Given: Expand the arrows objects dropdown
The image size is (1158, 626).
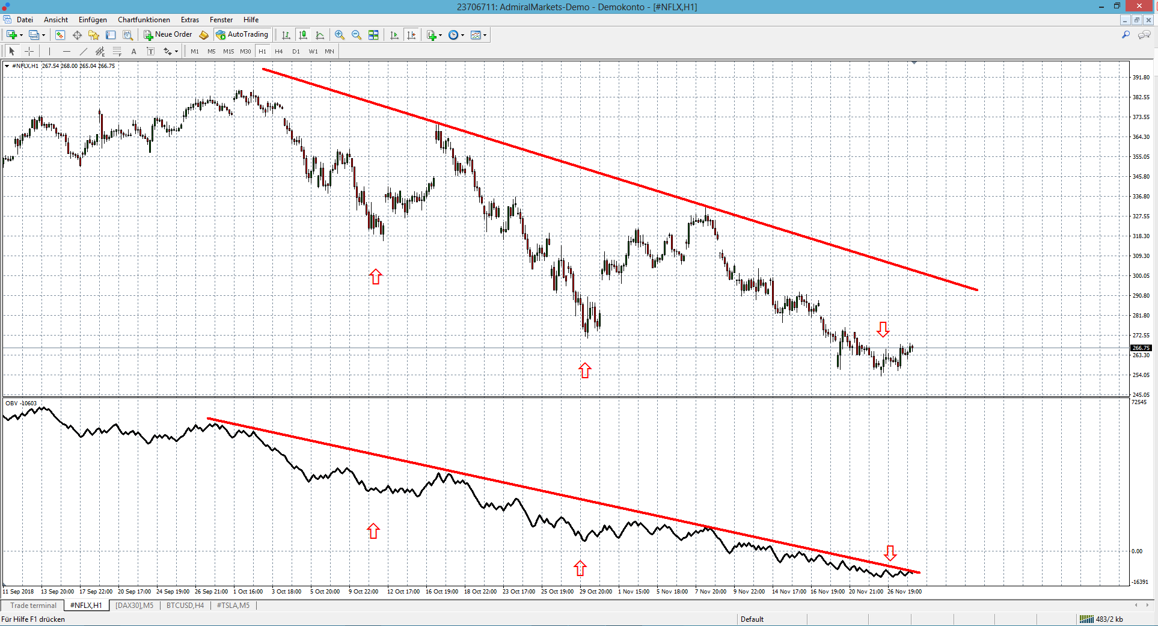Looking at the screenshot, I should pos(176,51).
